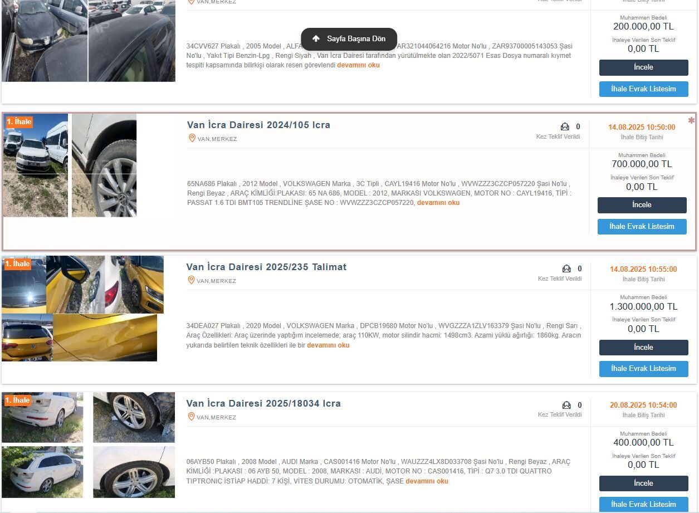Image resolution: width=699 pixels, height=513 pixels.
Task: Click VAN,MERKEZ under the 2025/18034 Icra title
Action: tap(216, 417)
